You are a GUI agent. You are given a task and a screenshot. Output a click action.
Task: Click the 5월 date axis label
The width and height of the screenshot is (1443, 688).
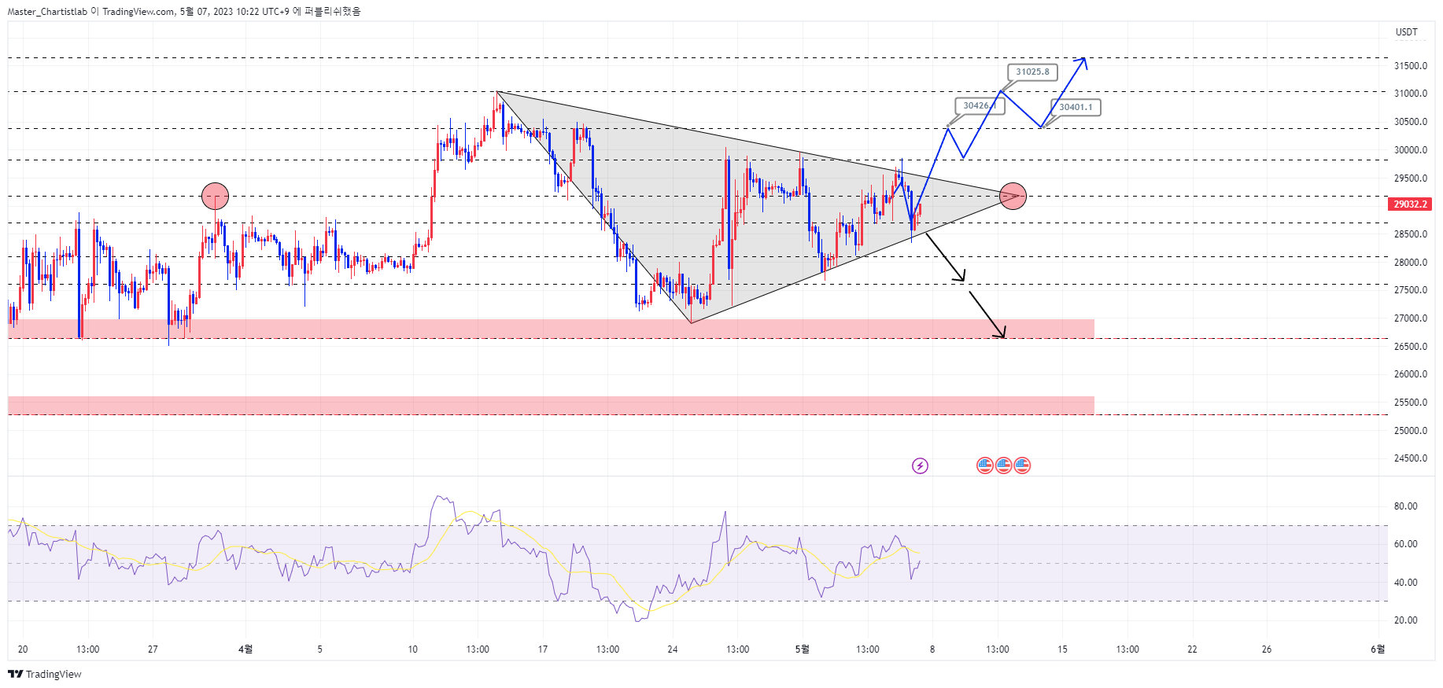point(802,649)
